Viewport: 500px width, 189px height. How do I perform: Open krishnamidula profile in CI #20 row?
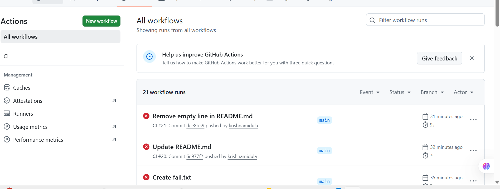click(242, 156)
